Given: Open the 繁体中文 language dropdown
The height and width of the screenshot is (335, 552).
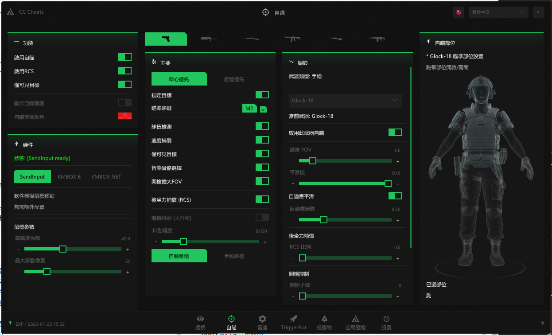Looking at the screenshot, I should pyautogui.click(x=498, y=12).
